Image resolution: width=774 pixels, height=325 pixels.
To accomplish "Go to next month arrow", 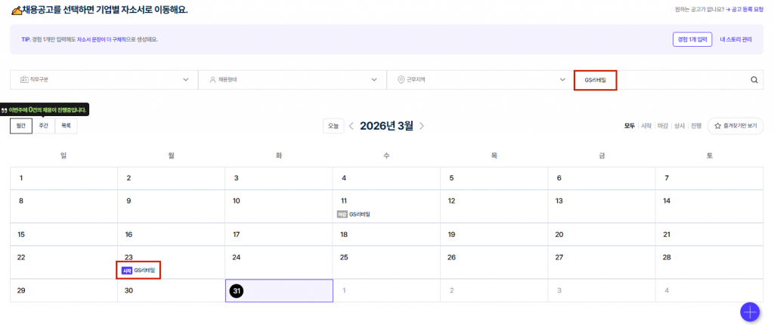I will click(422, 126).
